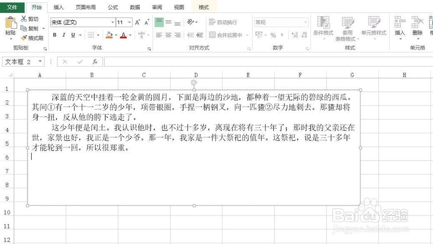The height and width of the screenshot is (244, 433).
Task: Click the comma style icon
Action: tap(282, 35)
